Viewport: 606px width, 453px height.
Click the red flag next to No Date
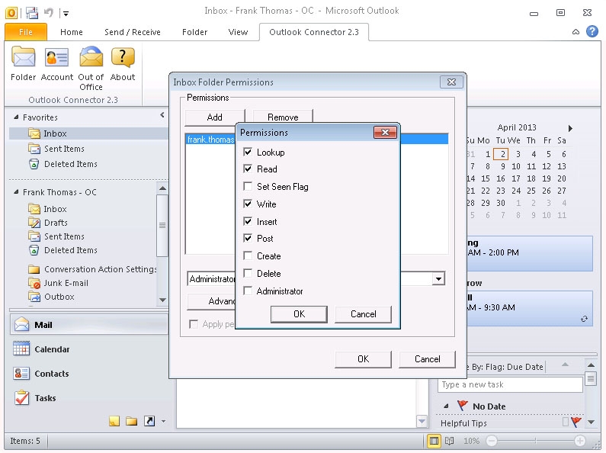pos(462,406)
